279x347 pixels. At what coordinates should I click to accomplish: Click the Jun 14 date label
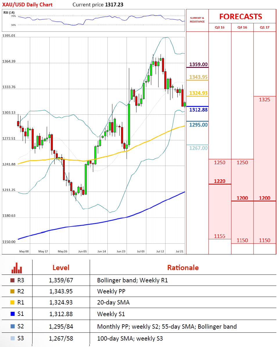102,252
